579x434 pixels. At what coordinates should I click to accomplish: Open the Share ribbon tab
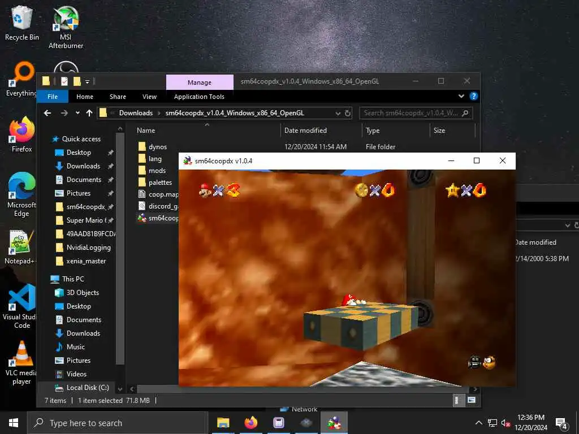pos(118,97)
